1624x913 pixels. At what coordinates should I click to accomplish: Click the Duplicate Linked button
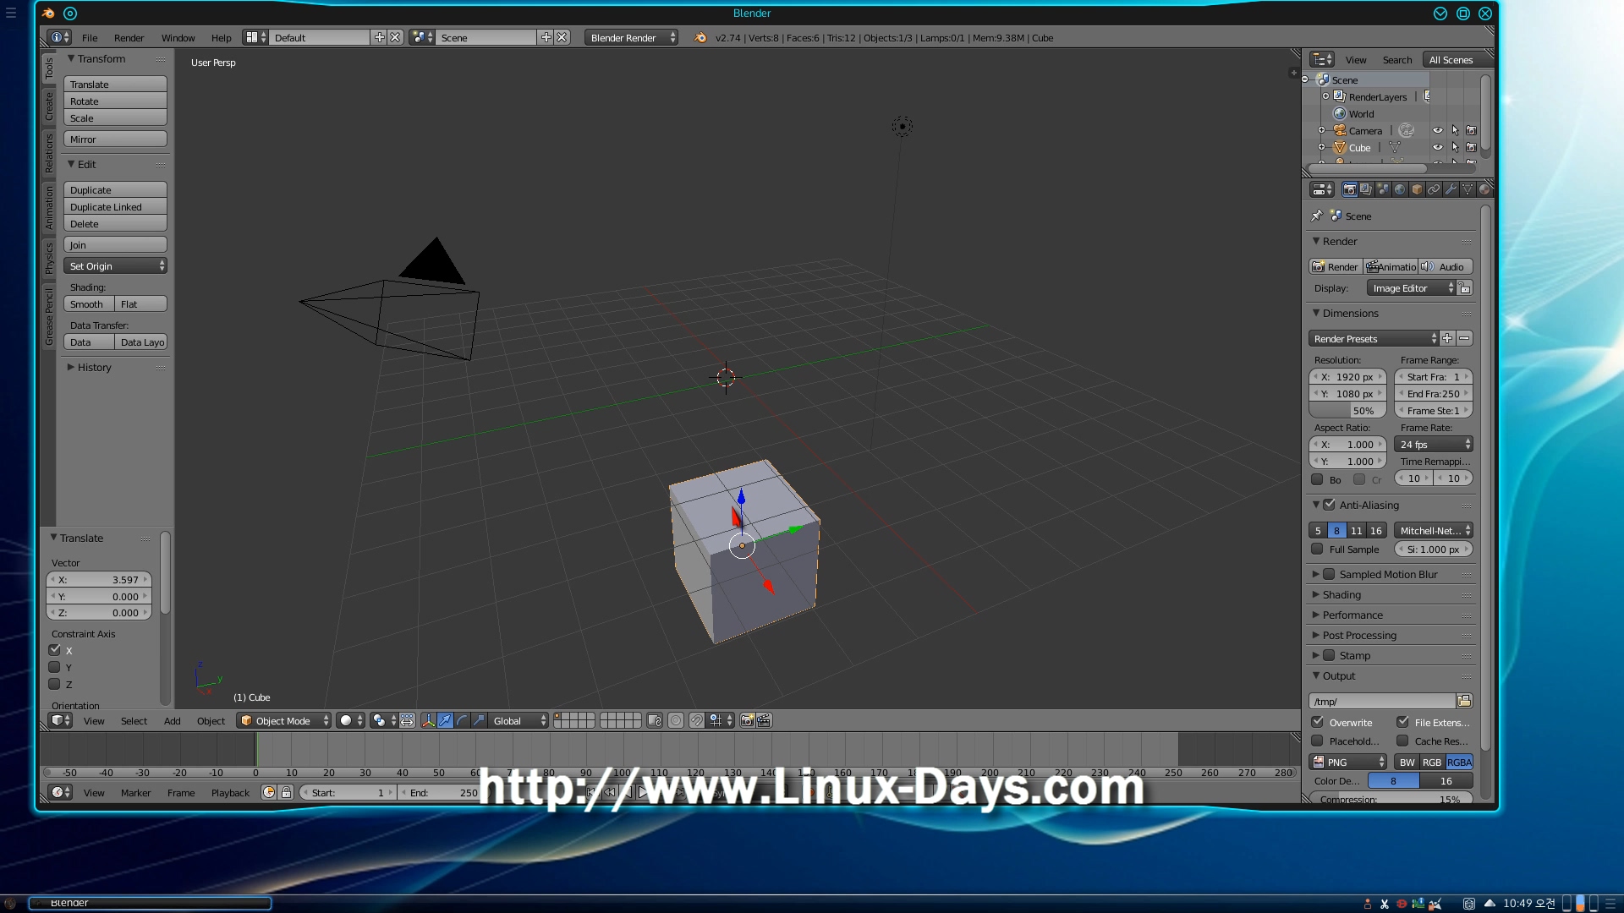click(115, 207)
